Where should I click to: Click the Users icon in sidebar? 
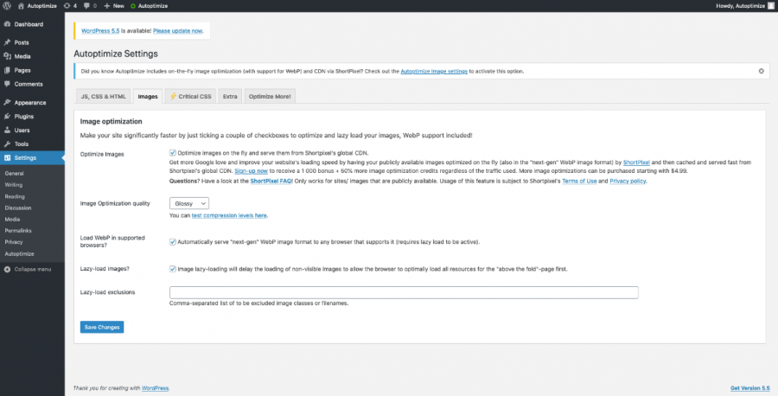coord(8,130)
